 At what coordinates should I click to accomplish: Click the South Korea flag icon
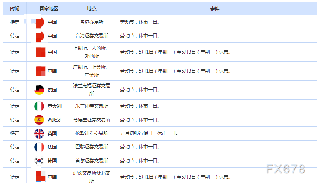(x=39, y=161)
